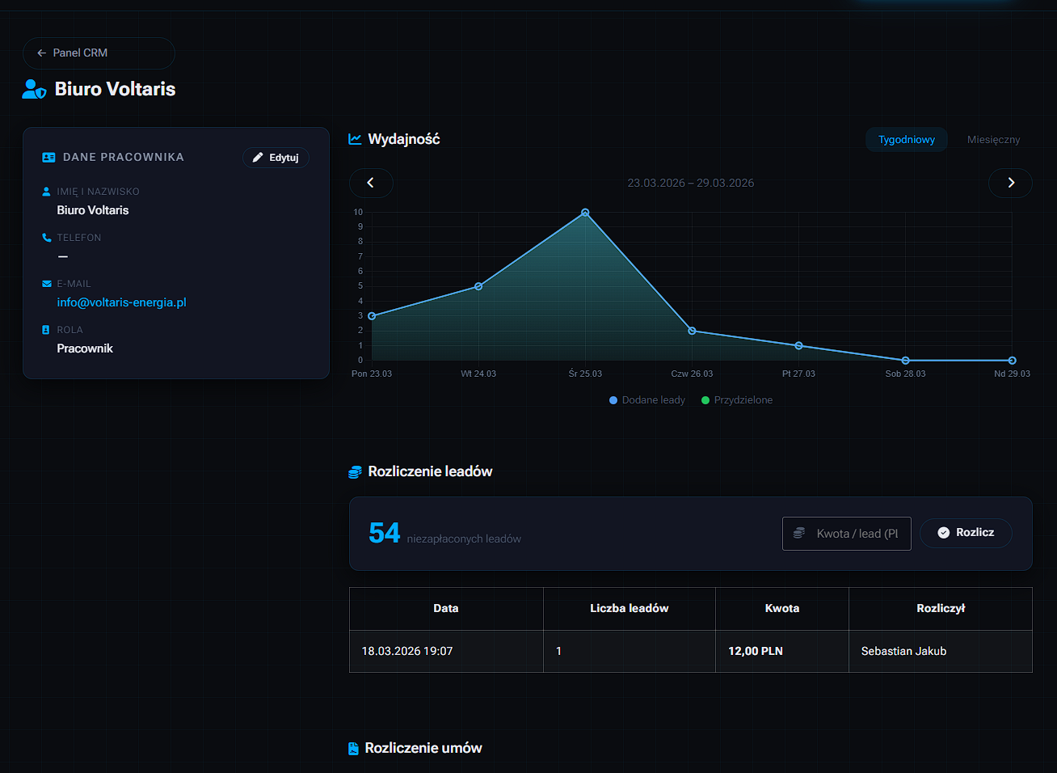Click the ID card icon in Dane Pracownika
The image size is (1057, 773).
pos(48,158)
